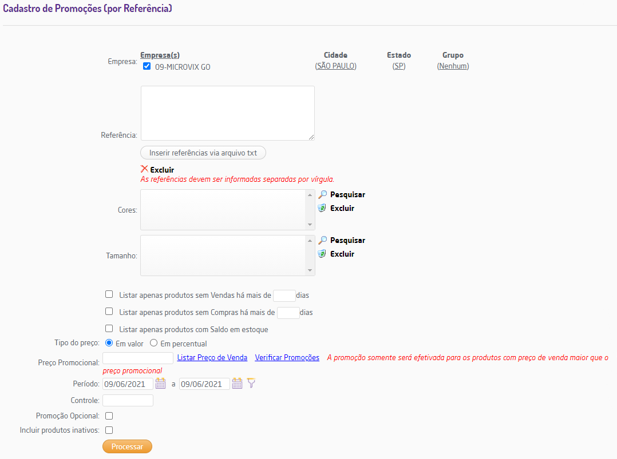Click the funnel filter icon beside Período
Image resolution: width=617 pixels, height=459 pixels.
coord(251,384)
